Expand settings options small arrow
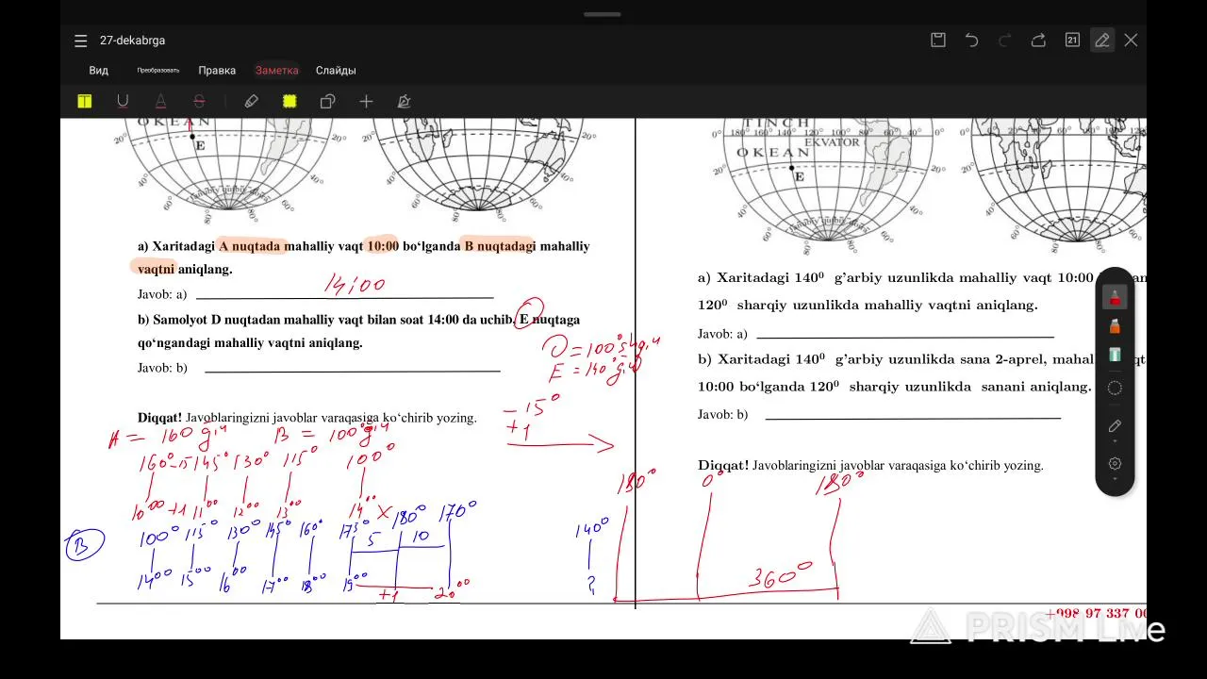1207x679 pixels. click(x=1115, y=479)
